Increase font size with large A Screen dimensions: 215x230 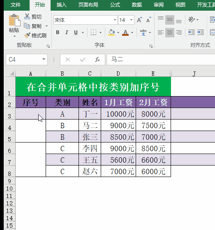pos(139,20)
